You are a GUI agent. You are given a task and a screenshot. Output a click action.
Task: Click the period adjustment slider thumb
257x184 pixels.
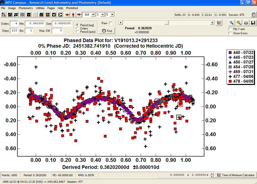pos(167,23)
